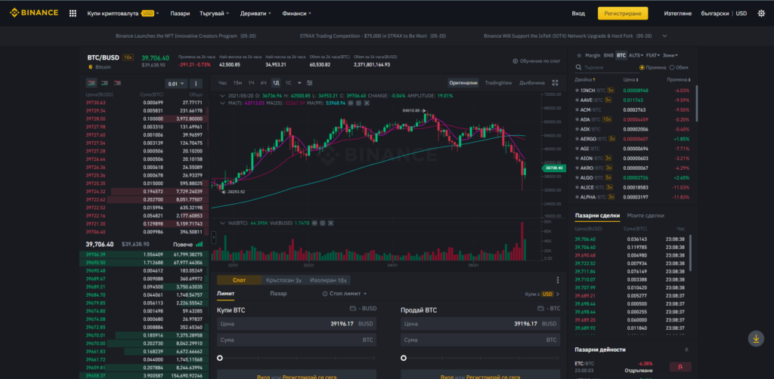
Task: Select 15м chart interval
Action: click(237, 83)
